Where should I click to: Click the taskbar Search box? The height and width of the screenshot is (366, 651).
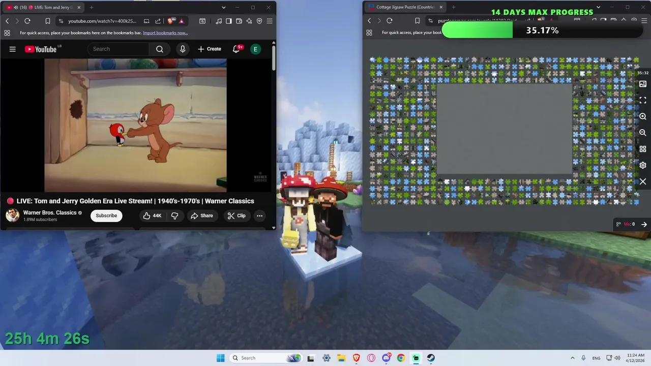tap(265, 358)
